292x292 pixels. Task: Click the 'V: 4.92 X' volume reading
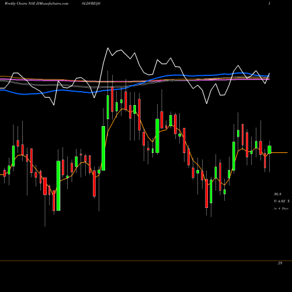(281, 201)
